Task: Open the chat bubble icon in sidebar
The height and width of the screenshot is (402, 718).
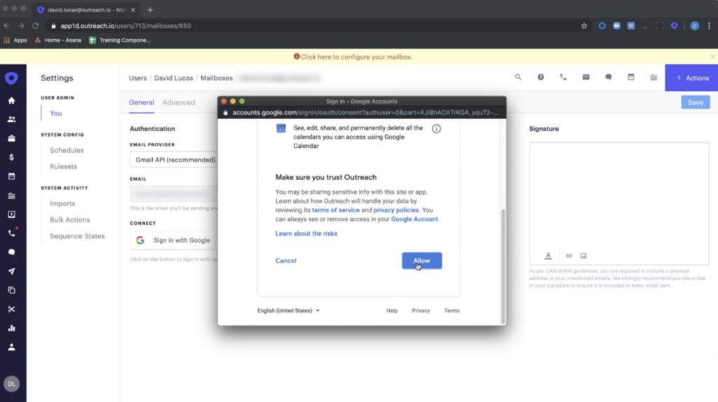Action: [x=11, y=252]
